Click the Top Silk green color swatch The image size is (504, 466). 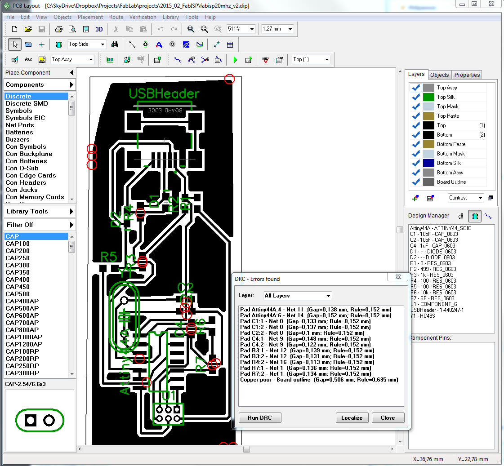[428, 97]
